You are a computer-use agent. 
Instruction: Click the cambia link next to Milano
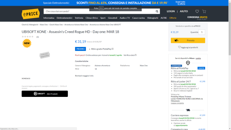[x=198, y=58]
